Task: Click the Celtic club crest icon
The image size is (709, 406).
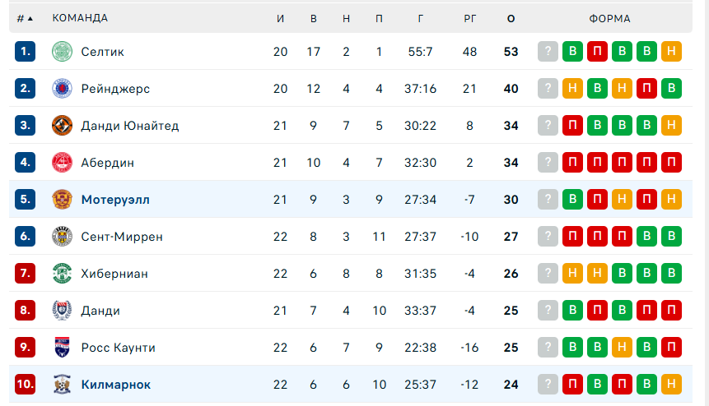Action: tap(63, 52)
